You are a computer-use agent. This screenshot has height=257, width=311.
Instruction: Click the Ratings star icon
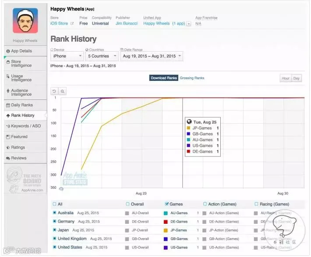[x=8, y=148]
